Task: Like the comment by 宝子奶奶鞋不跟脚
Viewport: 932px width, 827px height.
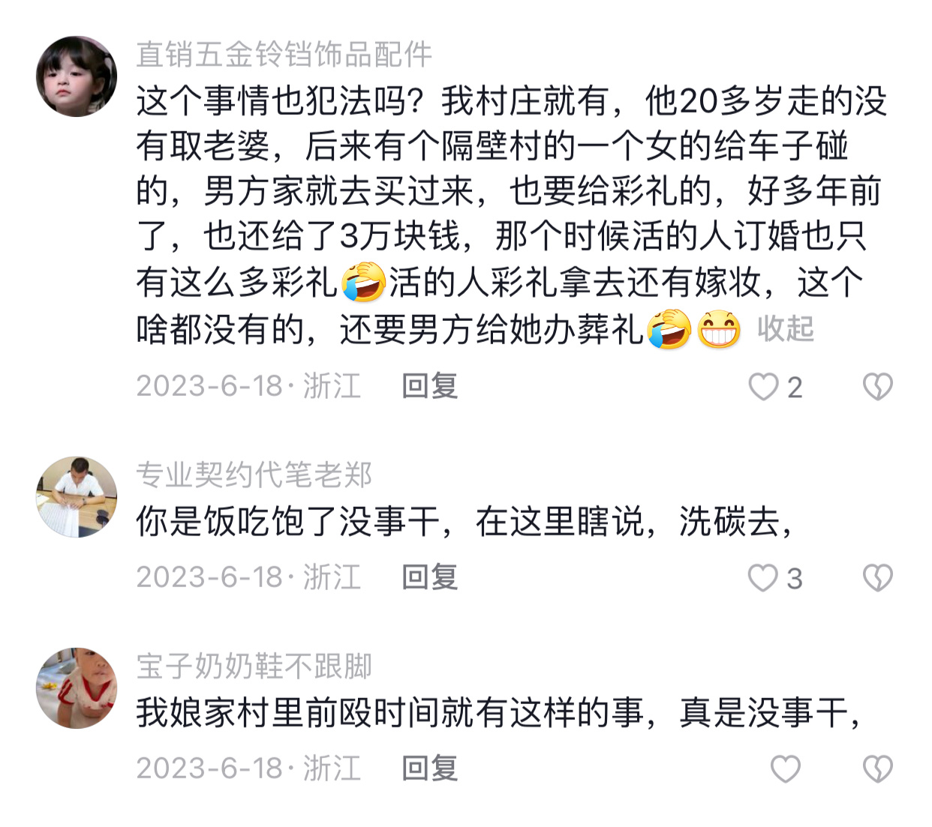Action: tap(786, 769)
